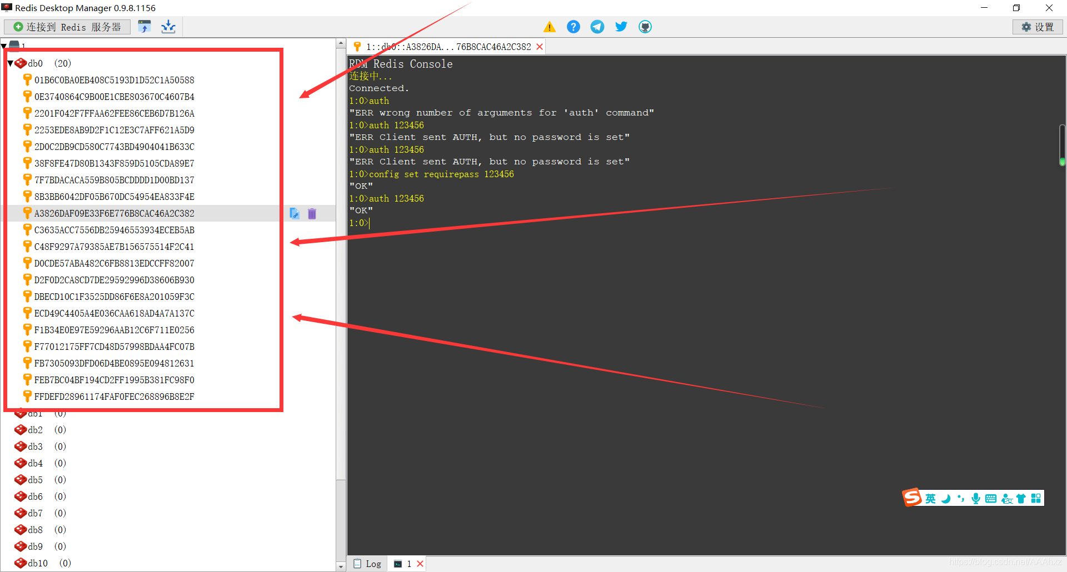Select key D2F0D2CA8CD7DE29592996D38606B930

[114, 280]
